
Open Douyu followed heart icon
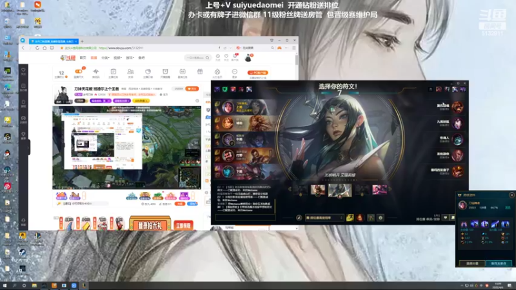click(x=226, y=57)
